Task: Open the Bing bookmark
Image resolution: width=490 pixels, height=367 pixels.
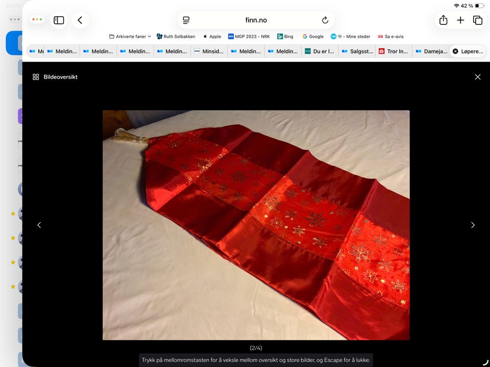Action: [285, 37]
